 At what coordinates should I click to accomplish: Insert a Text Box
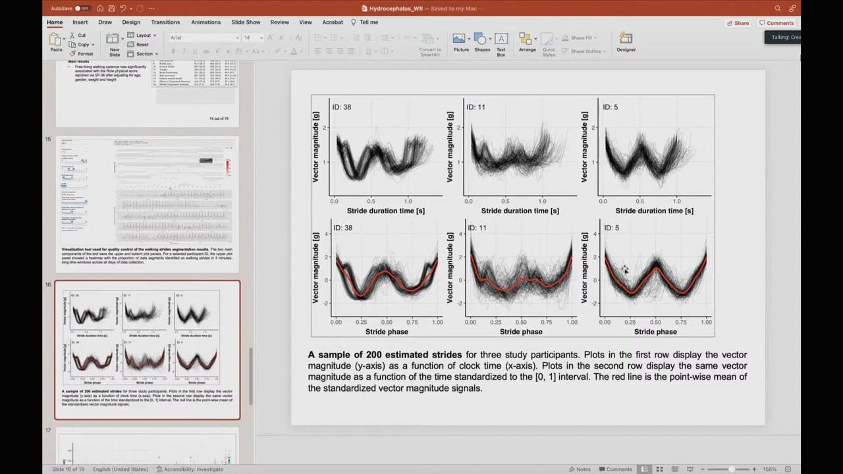501,44
